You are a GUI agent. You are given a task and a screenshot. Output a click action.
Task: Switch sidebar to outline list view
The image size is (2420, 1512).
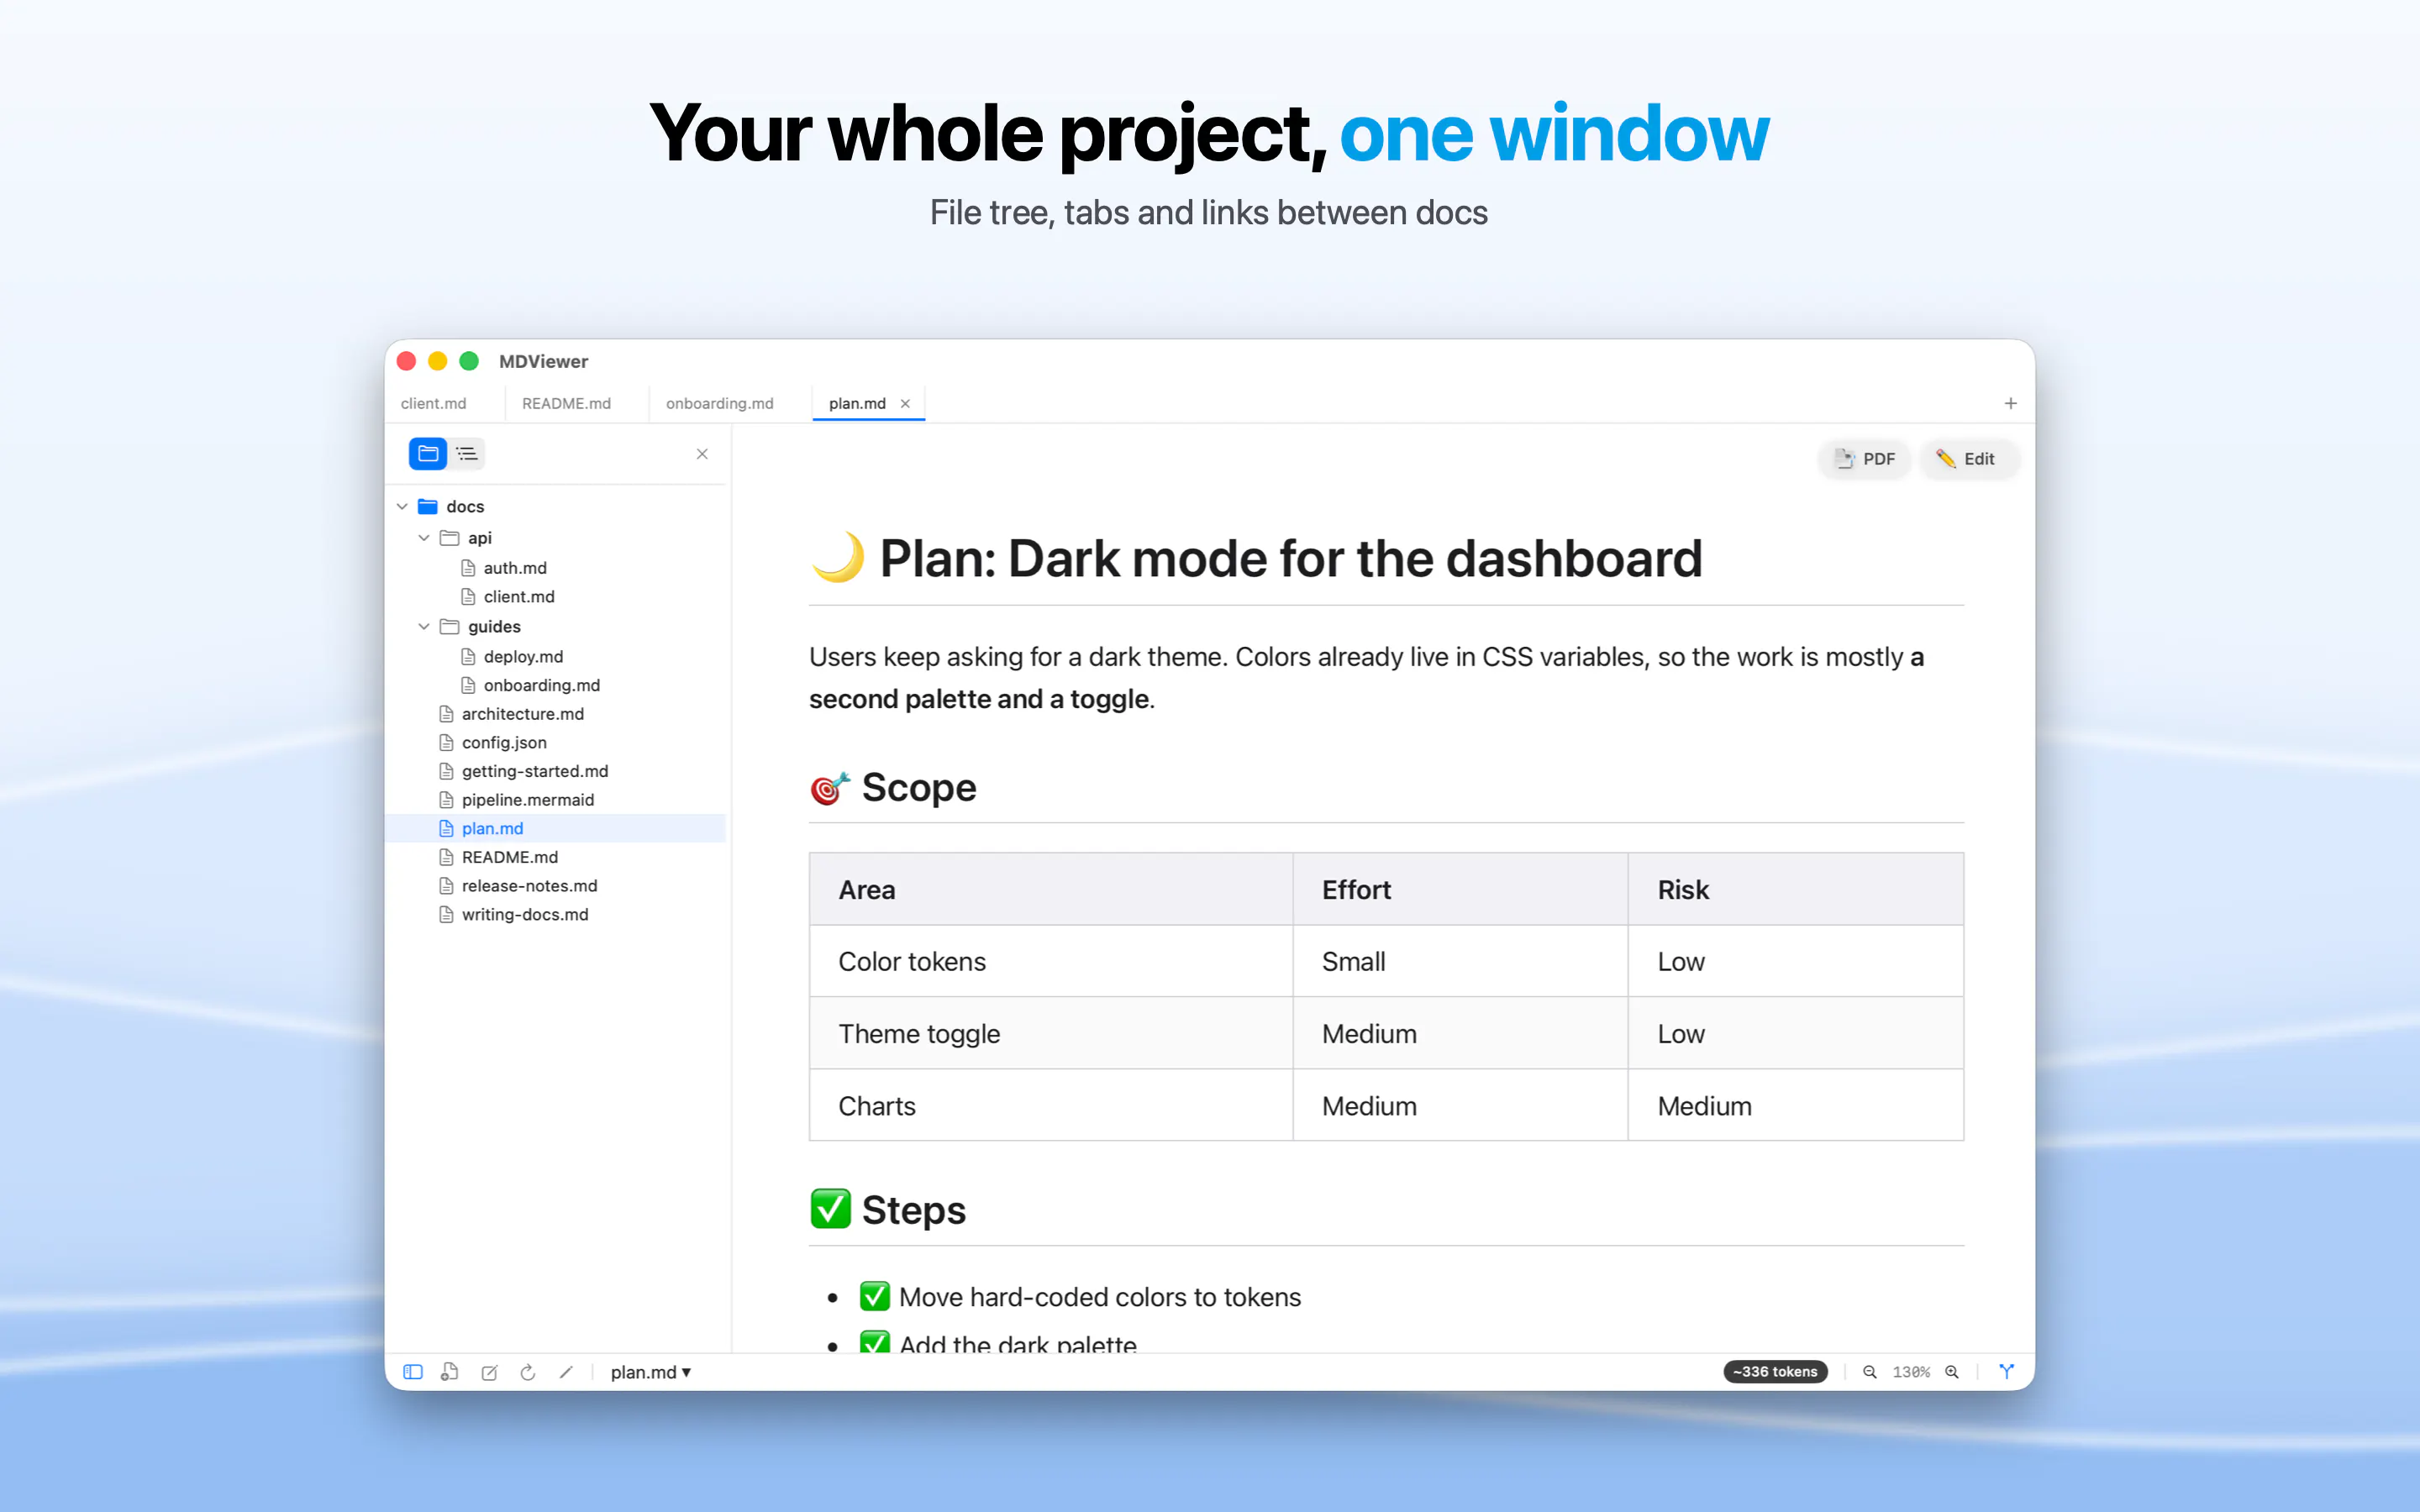click(467, 454)
